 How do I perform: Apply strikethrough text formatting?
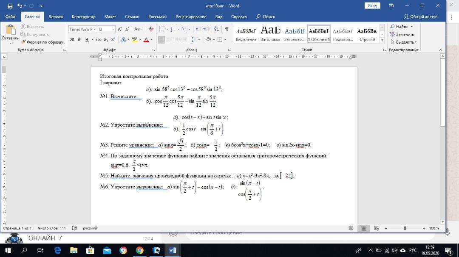pyautogui.click(x=98, y=39)
